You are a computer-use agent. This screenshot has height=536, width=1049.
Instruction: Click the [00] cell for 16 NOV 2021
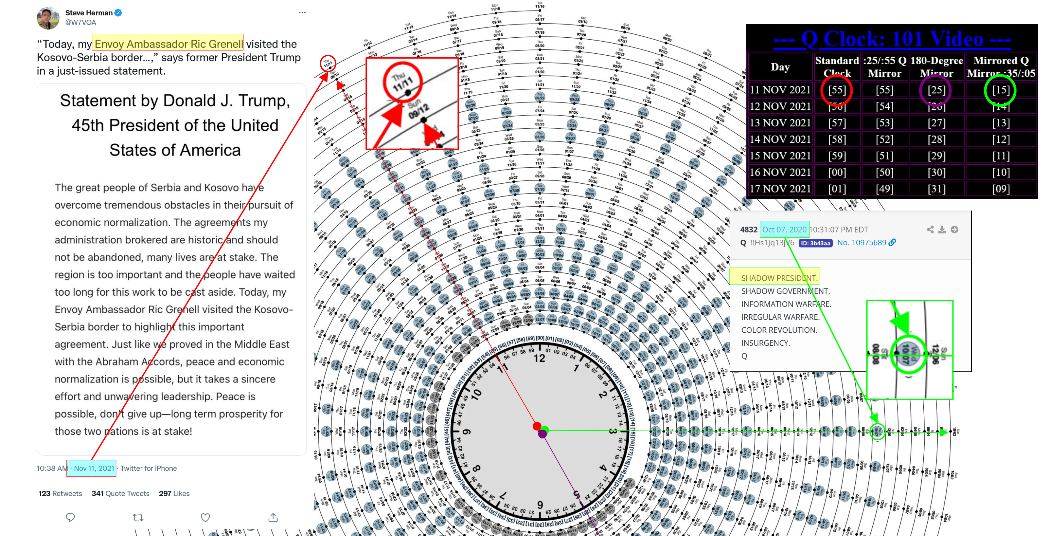pos(837,173)
